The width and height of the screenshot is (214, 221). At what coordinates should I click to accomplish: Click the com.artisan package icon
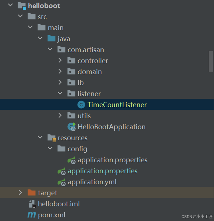[61, 50]
